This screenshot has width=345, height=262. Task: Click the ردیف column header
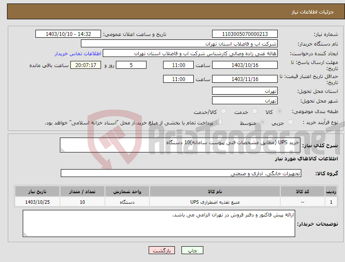click(331, 191)
